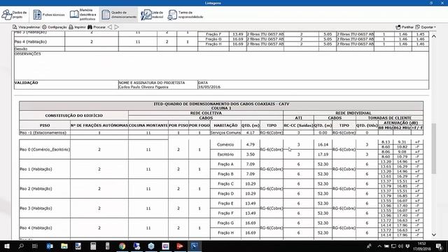The height and width of the screenshot is (252, 448).
Task: Open the Fichas técnicas section
Action: (49, 15)
